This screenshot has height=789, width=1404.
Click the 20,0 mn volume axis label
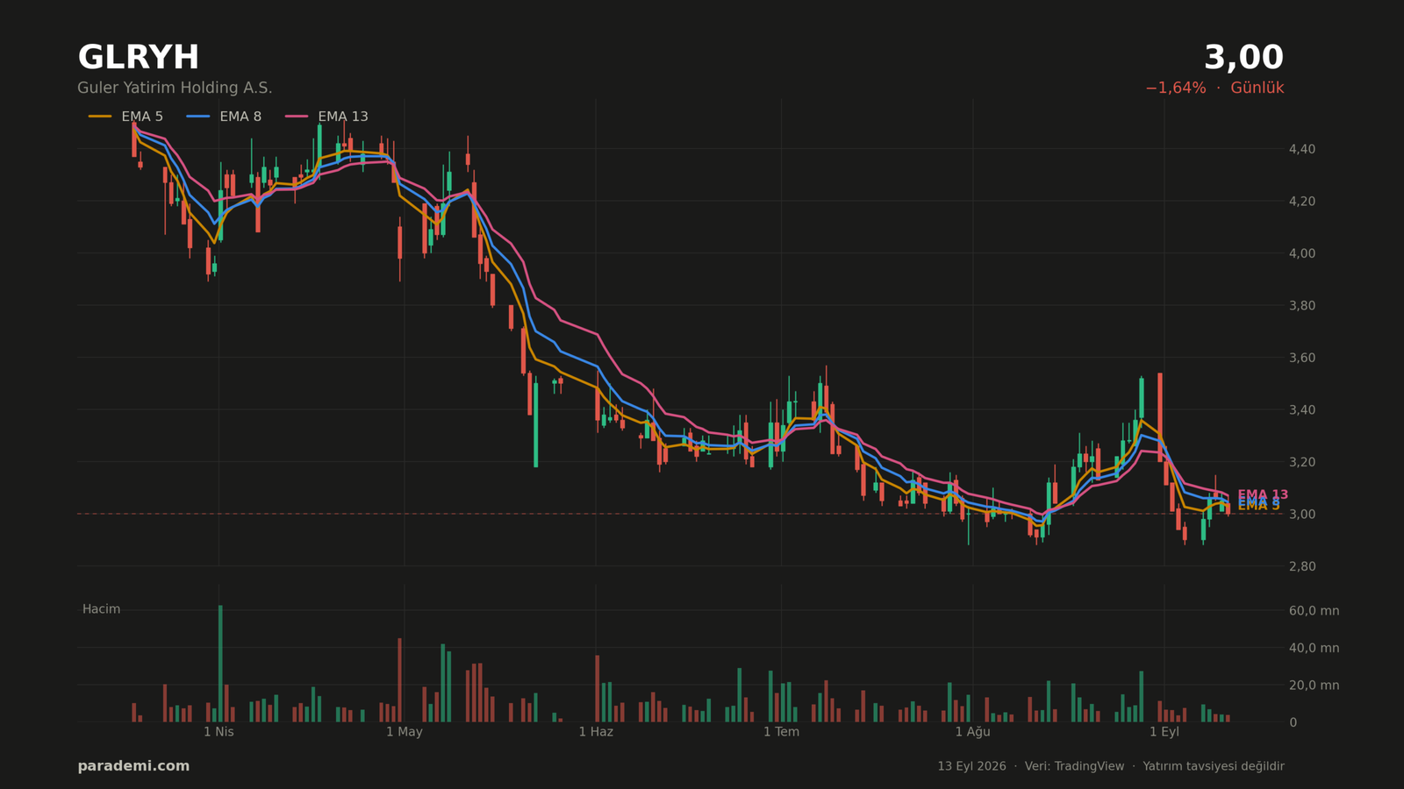coord(1314,686)
